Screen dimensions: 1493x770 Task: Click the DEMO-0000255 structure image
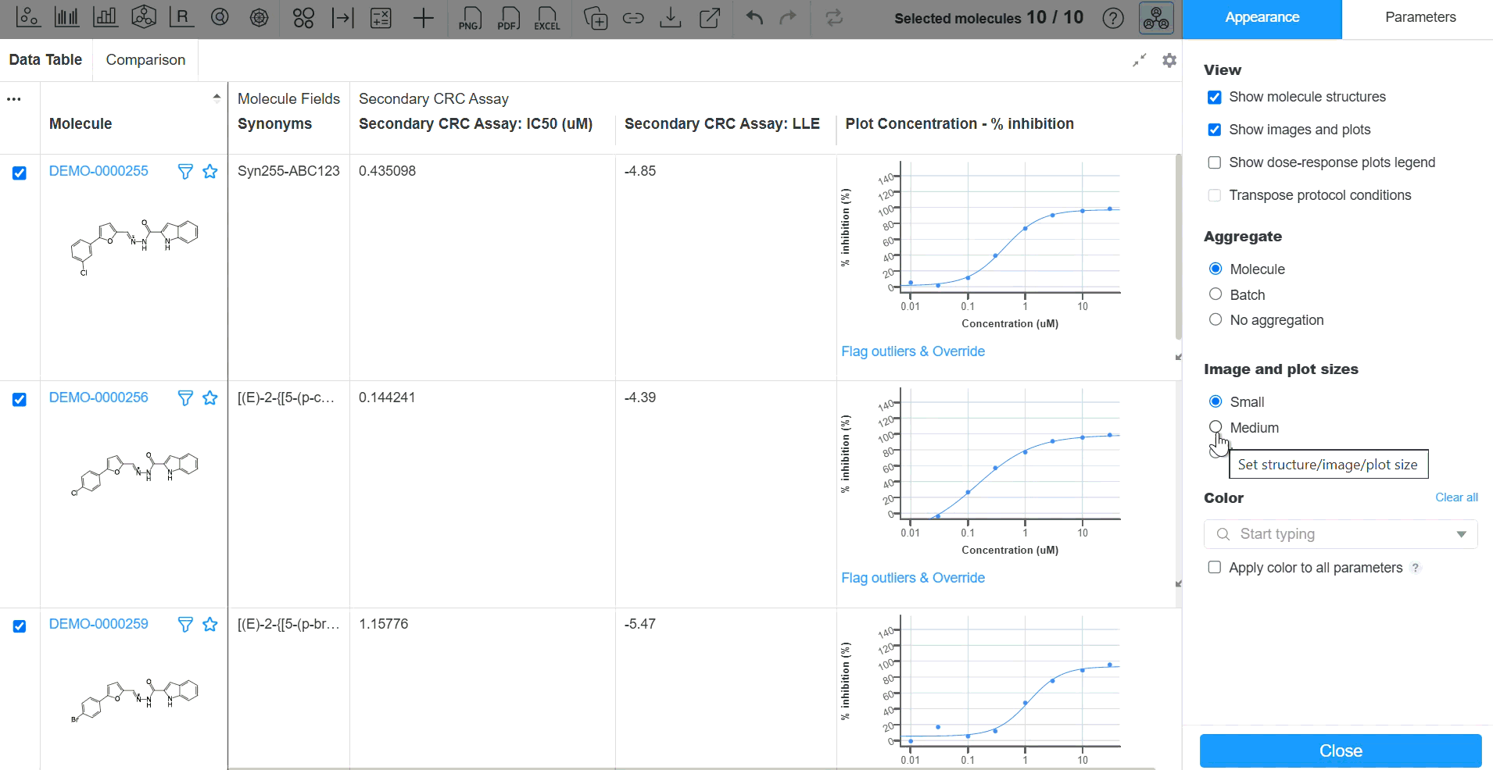tap(134, 247)
